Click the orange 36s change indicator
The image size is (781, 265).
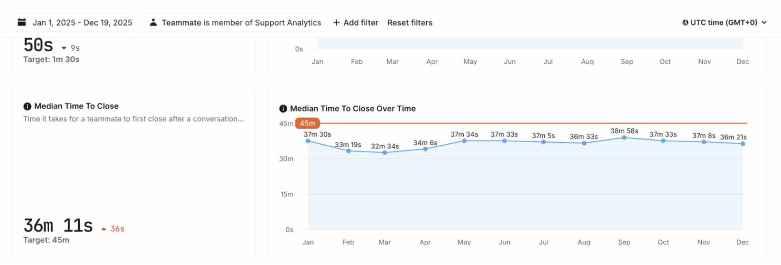[118, 228]
